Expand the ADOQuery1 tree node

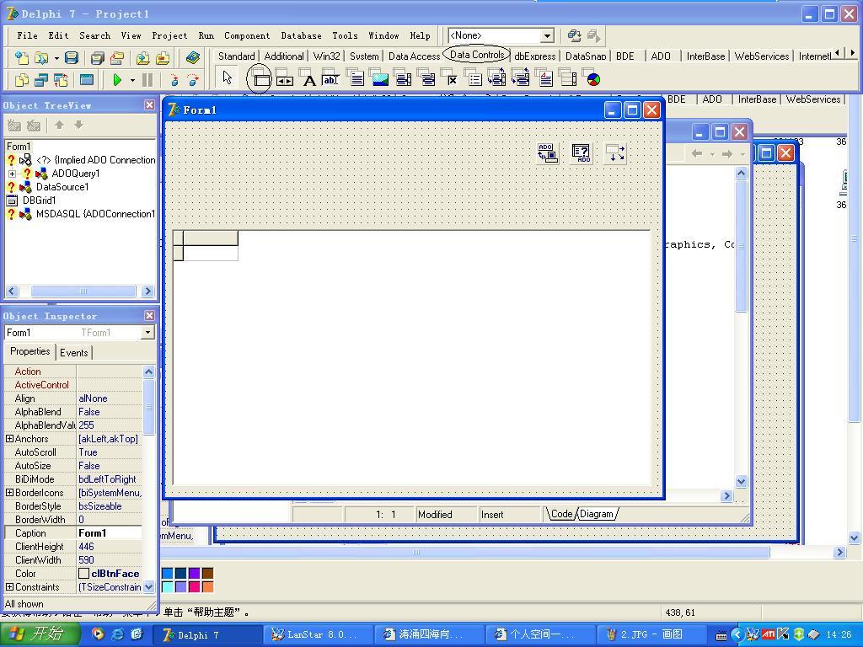(13, 174)
